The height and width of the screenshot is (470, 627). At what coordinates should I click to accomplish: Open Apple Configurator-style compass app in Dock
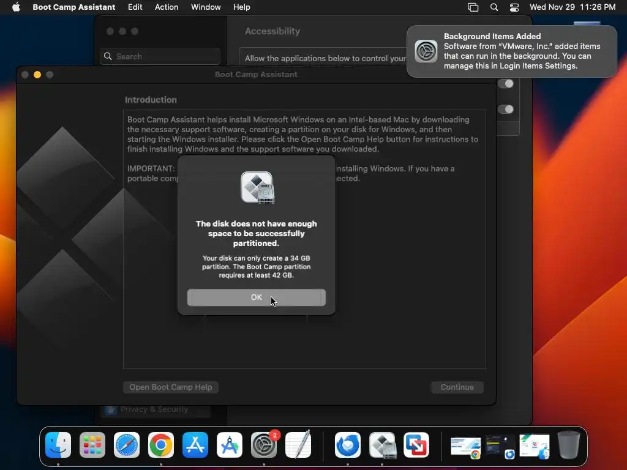[230, 444]
